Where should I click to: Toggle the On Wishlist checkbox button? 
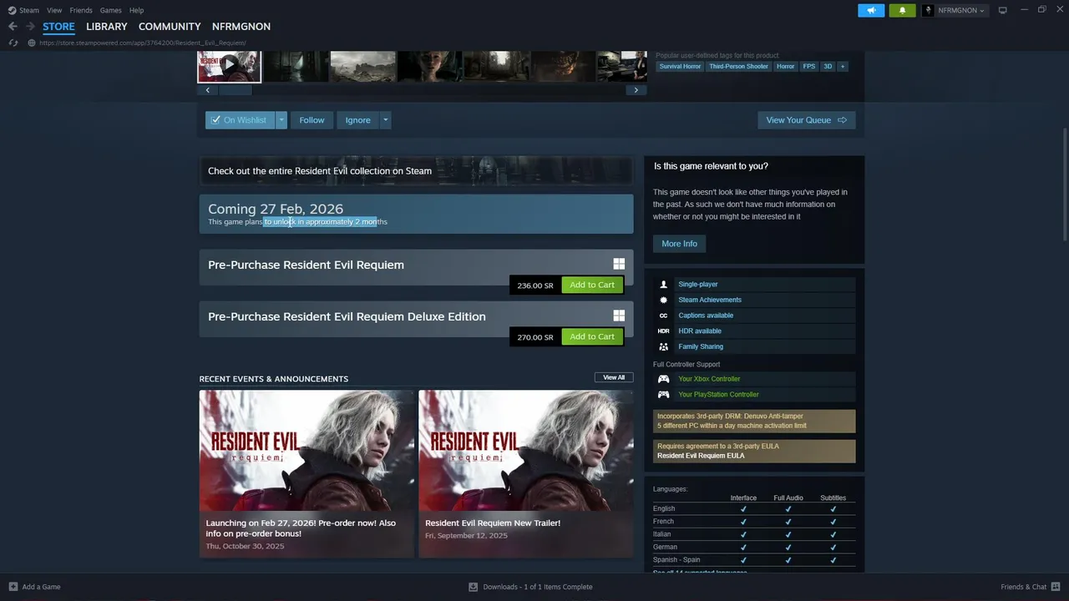tap(240, 120)
